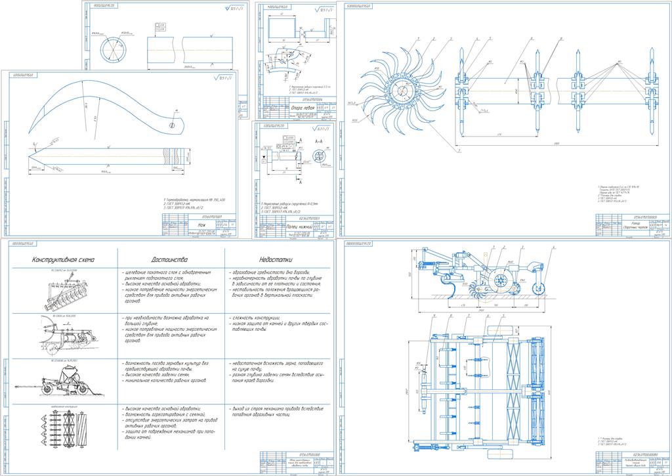Viewport: 672px width, 476px height.
Task: Click the proposed construction sketch in last row
Action: coord(63,427)
